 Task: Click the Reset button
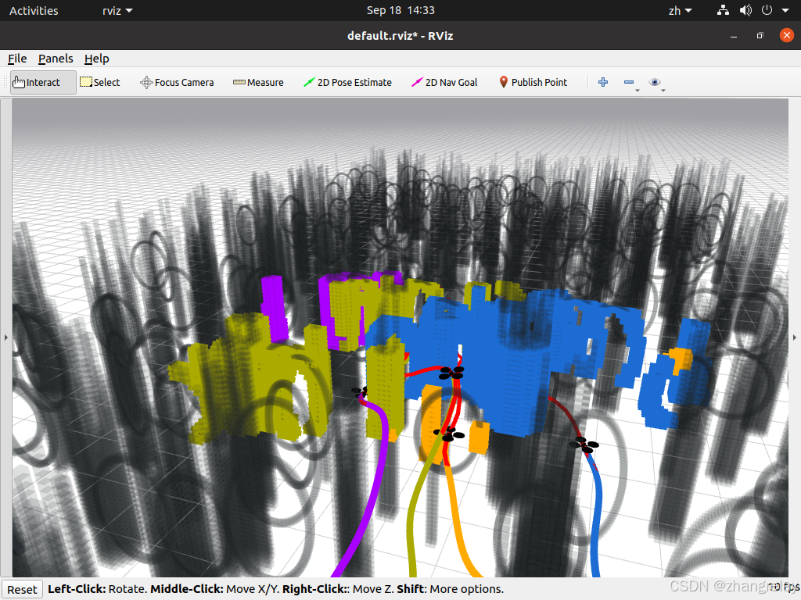(22, 589)
